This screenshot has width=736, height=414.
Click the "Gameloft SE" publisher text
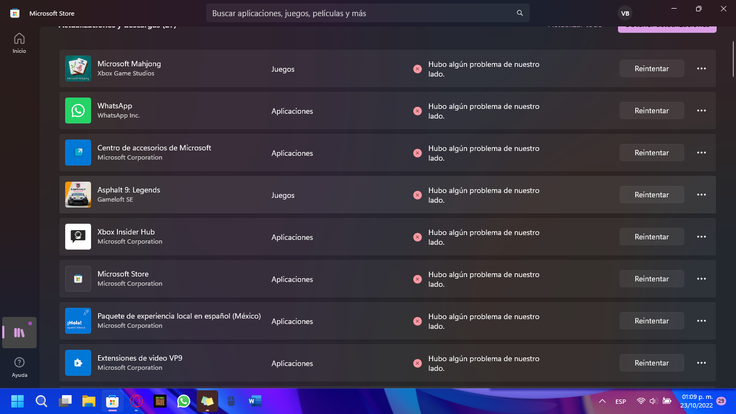[115, 199]
